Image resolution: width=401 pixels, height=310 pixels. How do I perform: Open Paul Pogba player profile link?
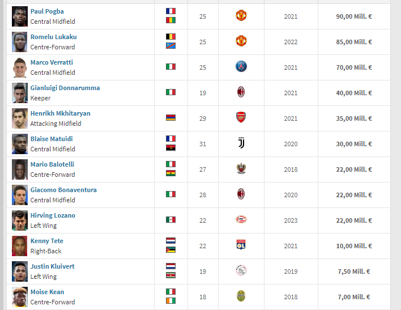coord(47,11)
